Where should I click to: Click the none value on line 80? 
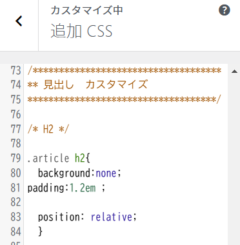(x=106, y=173)
